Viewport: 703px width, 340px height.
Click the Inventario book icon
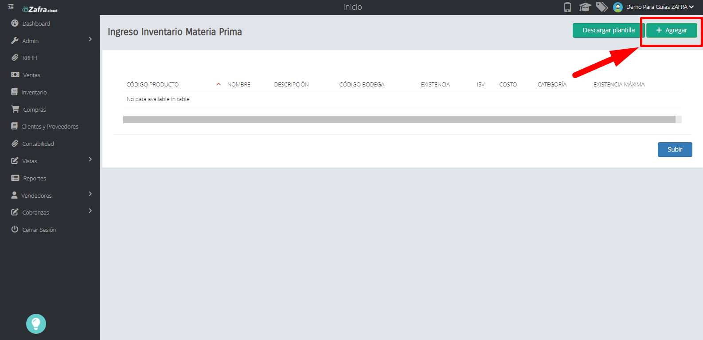14,92
